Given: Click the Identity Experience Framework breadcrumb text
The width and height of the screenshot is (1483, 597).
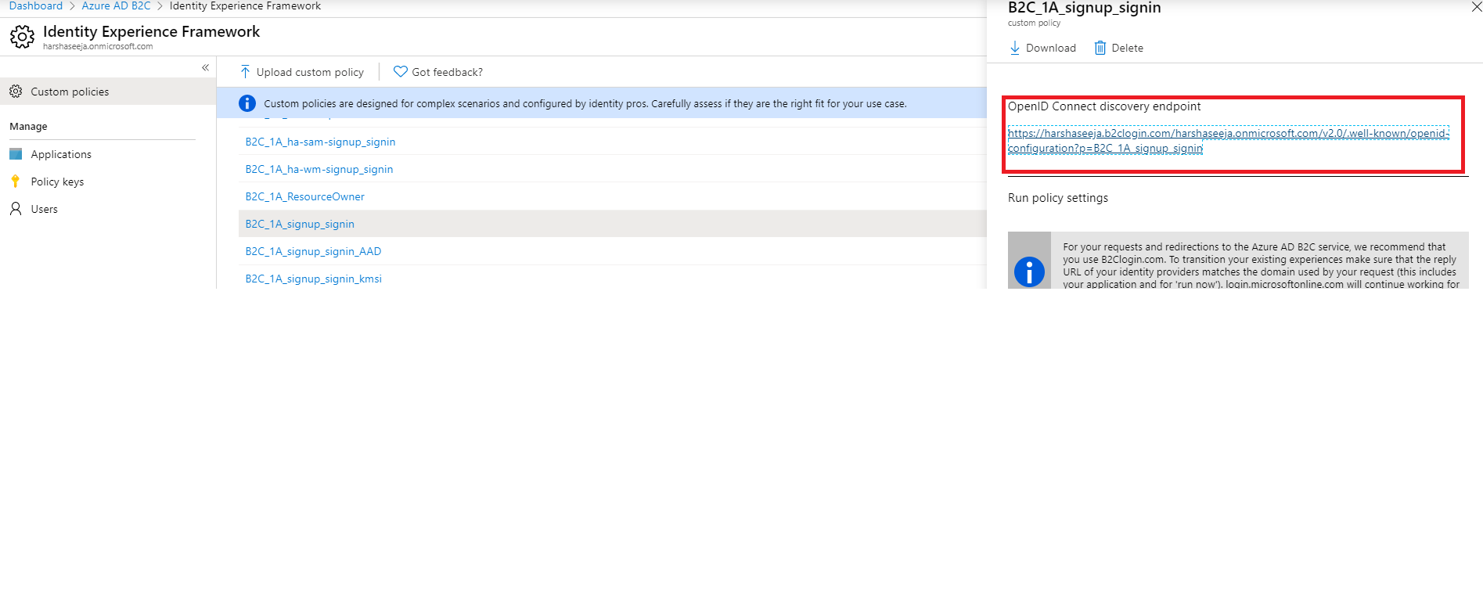Looking at the screenshot, I should tap(245, 5).
